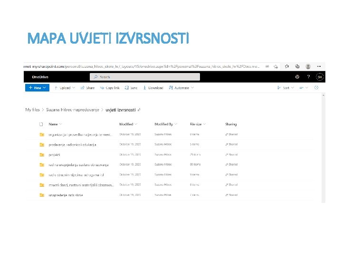The width and height of the screenshot is (342, 256).
Task: Click Shared status in the projekti row
Action: pyautogui.click(x=231, y=155)
